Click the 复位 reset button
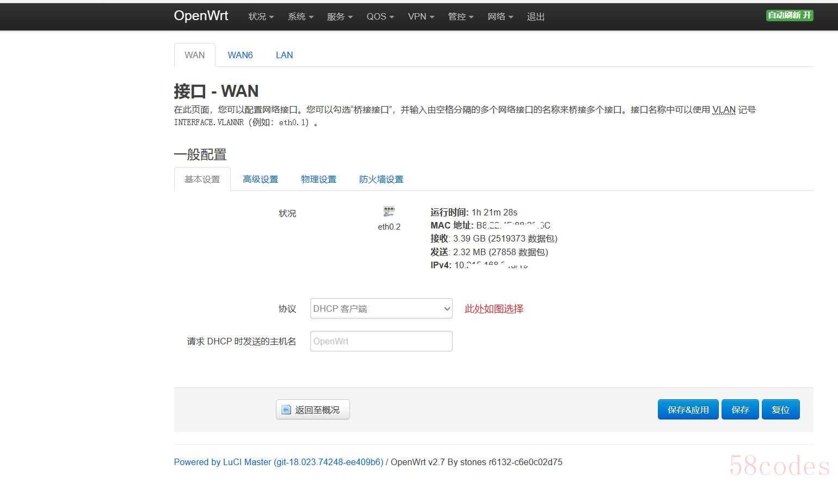 tap(780, 410)
